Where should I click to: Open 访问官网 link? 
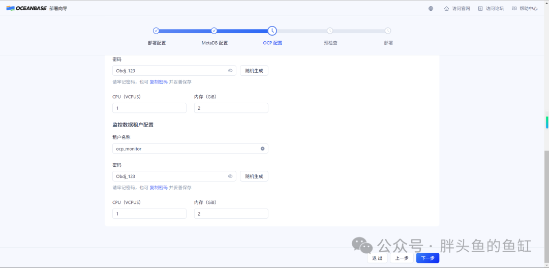[461, 9]
